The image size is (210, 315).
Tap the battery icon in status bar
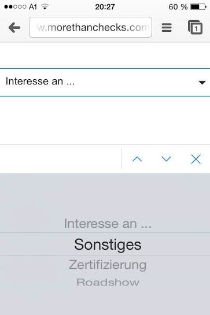[x=198, y=7]
